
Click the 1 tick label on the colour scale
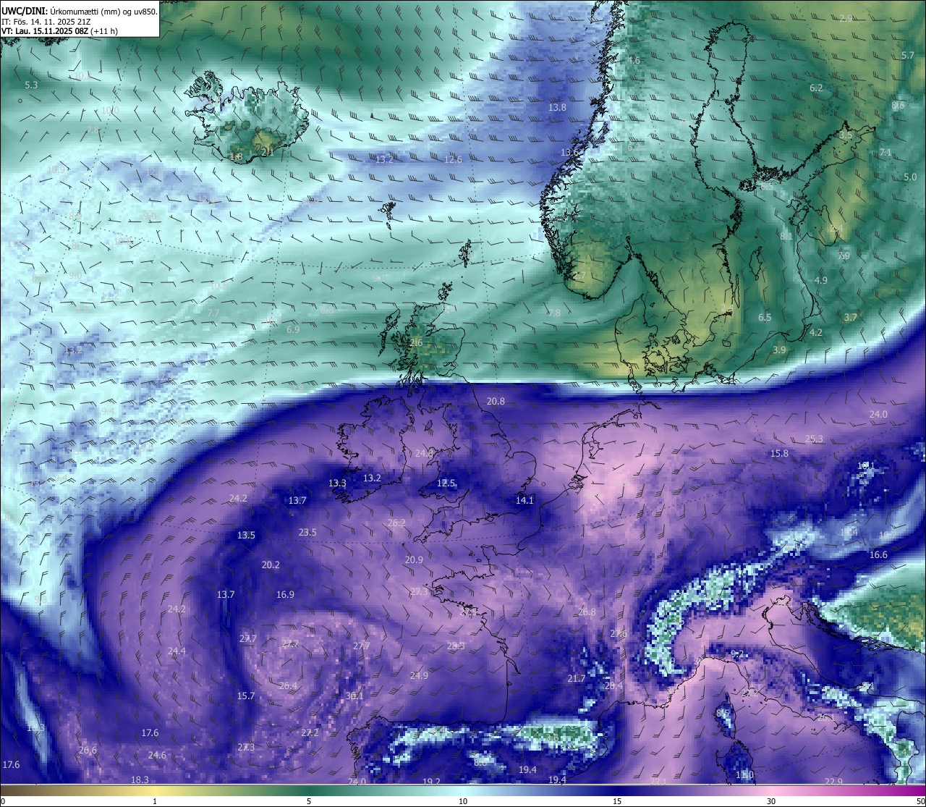coord(155,801)
